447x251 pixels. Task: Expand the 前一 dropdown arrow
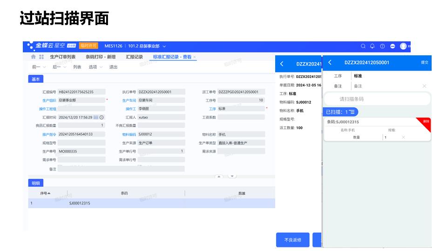45,67
